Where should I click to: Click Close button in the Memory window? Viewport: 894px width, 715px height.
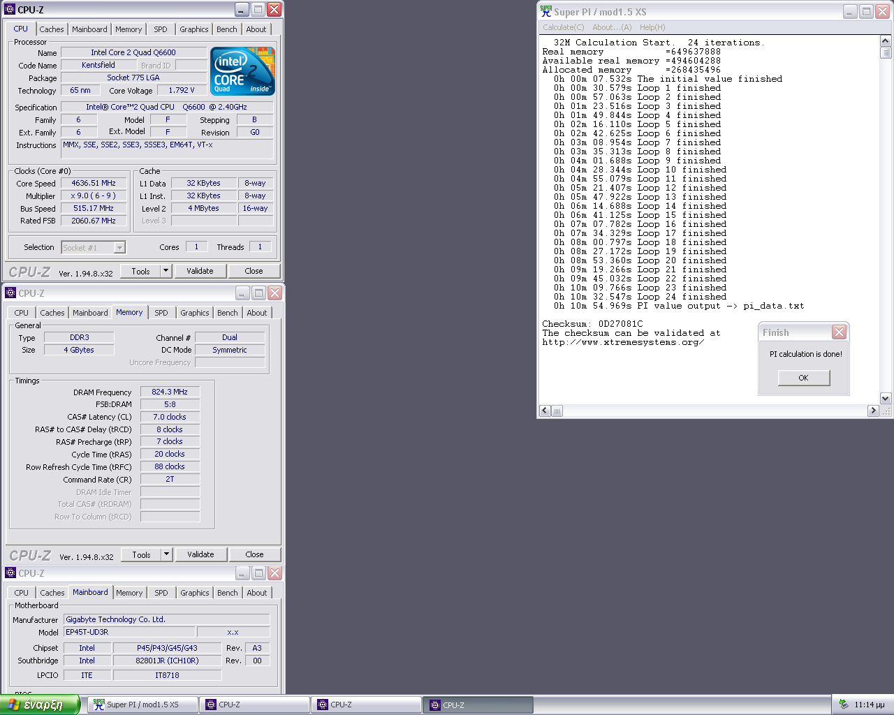coord(255,554)
